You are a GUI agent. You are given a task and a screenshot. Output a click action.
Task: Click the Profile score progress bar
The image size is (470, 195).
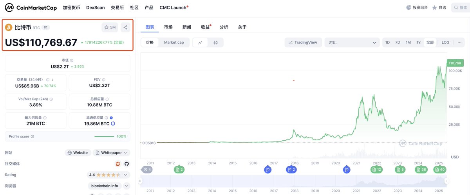tap(104, 136)
